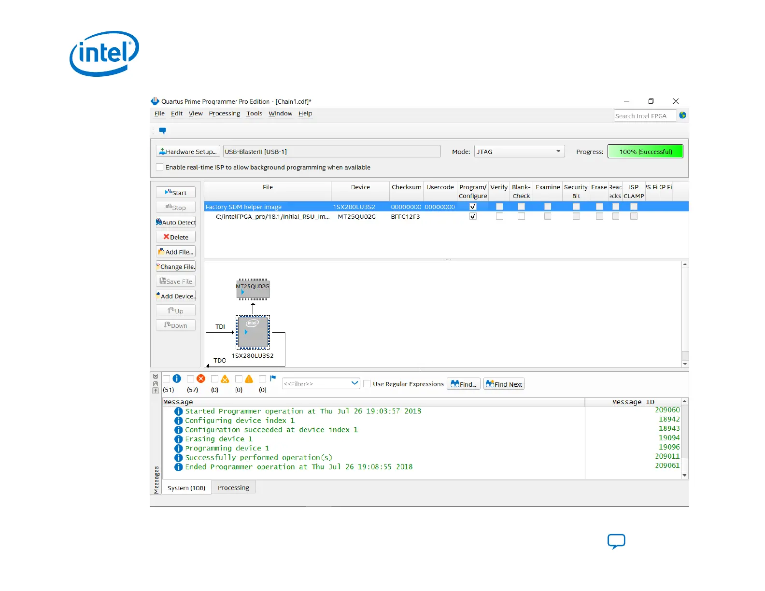The width and height of the screenshot is (765, 591).
Task: Close the messages panel with X icon
Action: point(156,376)
